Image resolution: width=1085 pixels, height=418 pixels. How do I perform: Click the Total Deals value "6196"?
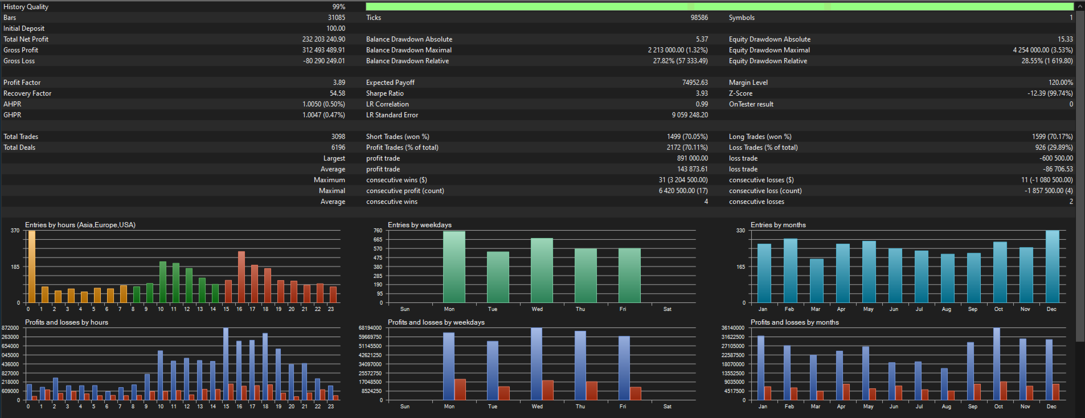[x=338, y=147]
